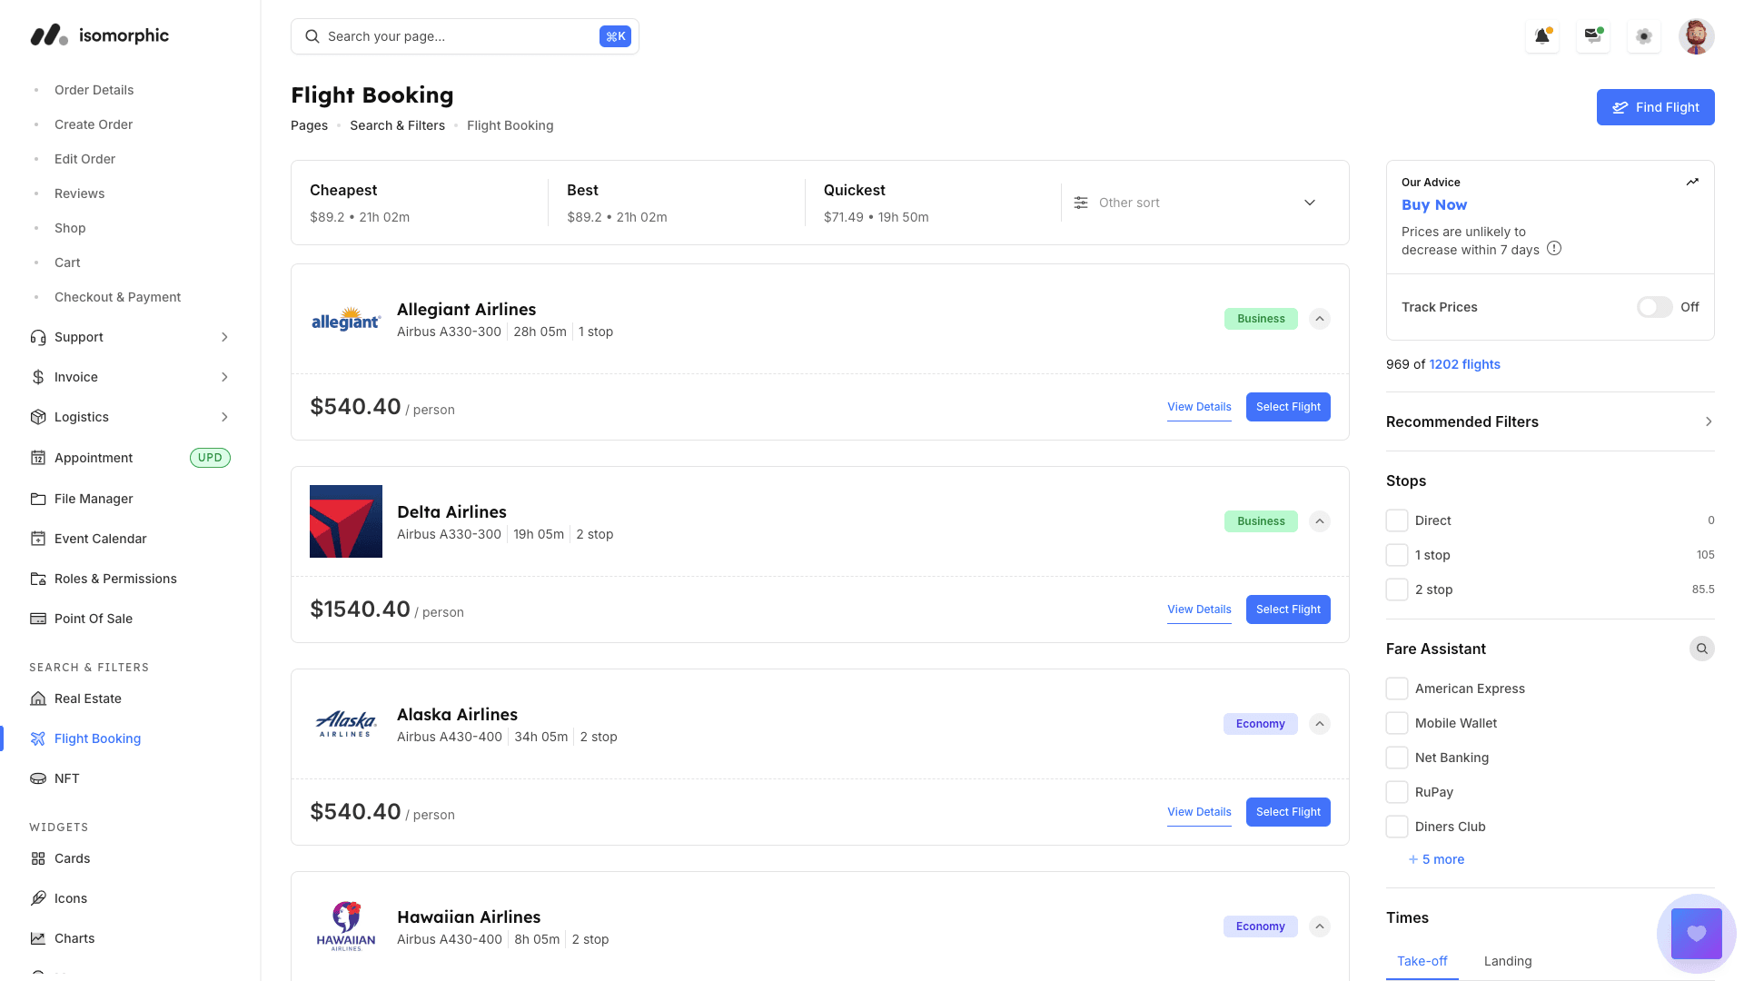Expand Recommended Filters chevron
This screenshot has height=981, width=1744.
click(1709, 421)
